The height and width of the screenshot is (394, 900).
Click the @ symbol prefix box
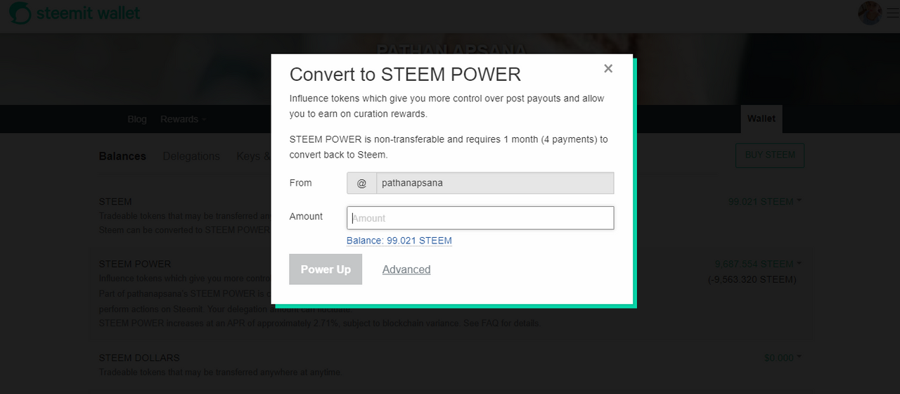(361, 183)
